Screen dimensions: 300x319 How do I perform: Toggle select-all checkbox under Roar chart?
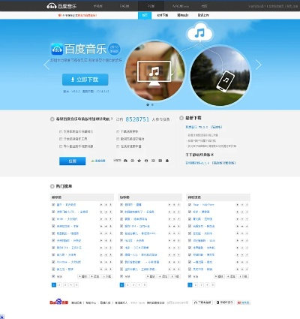[190, 276]
